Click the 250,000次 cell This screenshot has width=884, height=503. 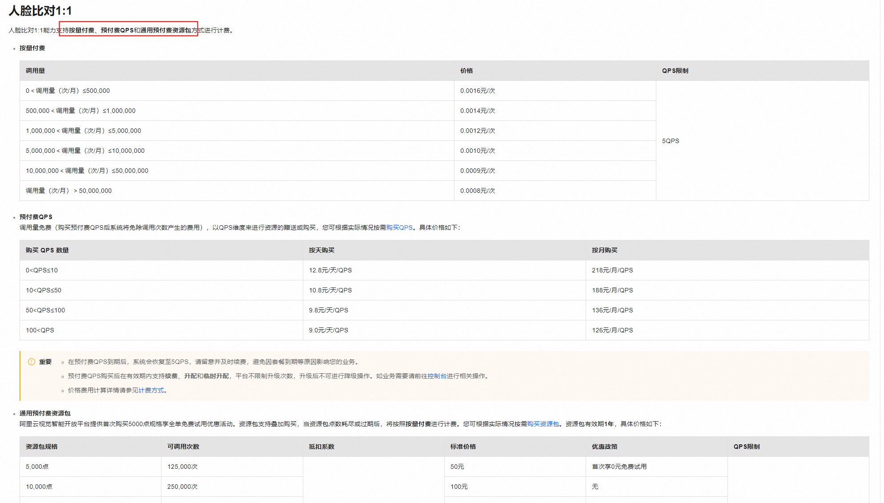coord(232,487)
